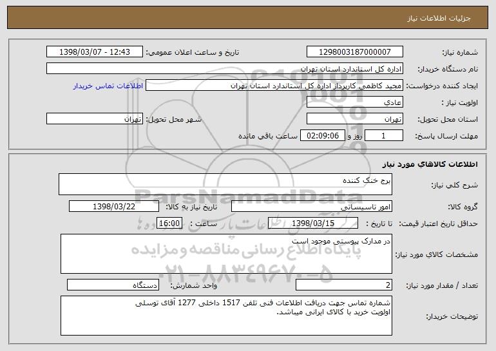Select the شماره نیاز field 1298003187000007
The image size is (496, 351).
coord(354,52)
